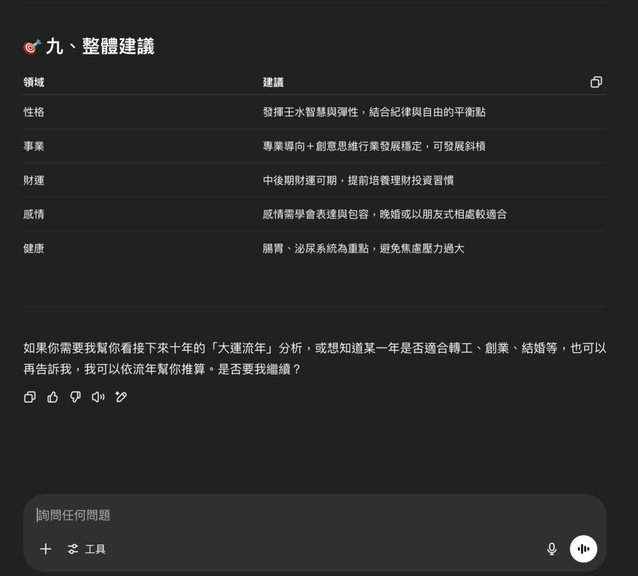Start voice conversation mode
This screenshot has width=638, height=576.
coord(583,549)
